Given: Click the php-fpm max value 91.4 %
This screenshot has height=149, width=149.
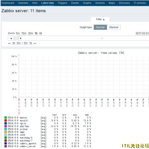Looking at the screenshot, I should click(x=87, y=126).
